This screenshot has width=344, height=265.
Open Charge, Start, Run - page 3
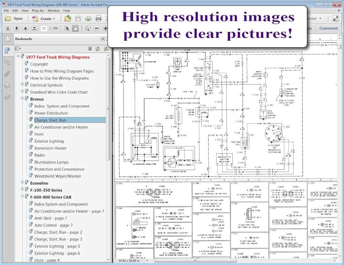[58, 239]
